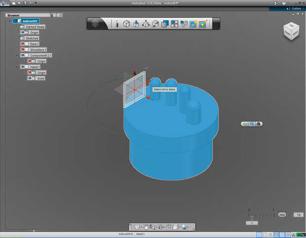
Task: Click the ruler slider handle
Action: (x=252, y=217)
